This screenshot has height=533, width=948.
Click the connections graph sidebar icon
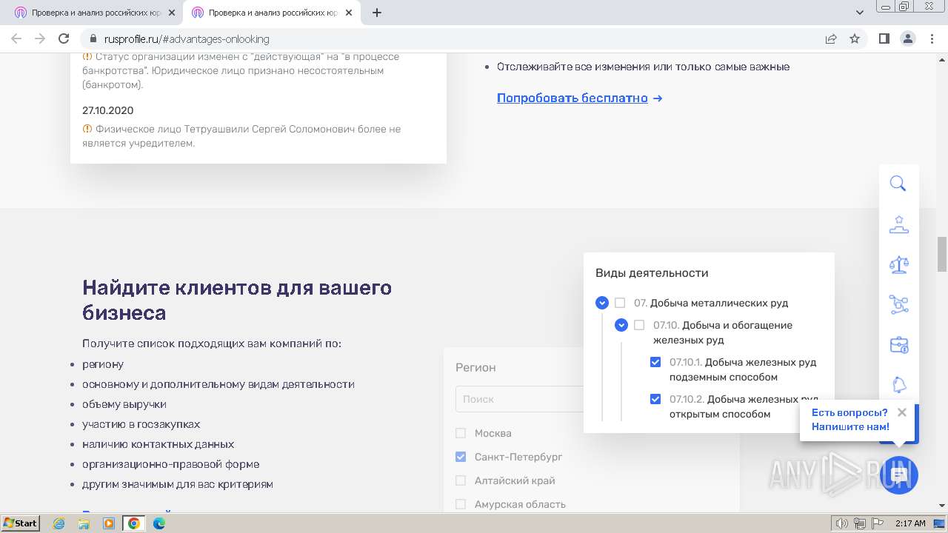[898, 304]
